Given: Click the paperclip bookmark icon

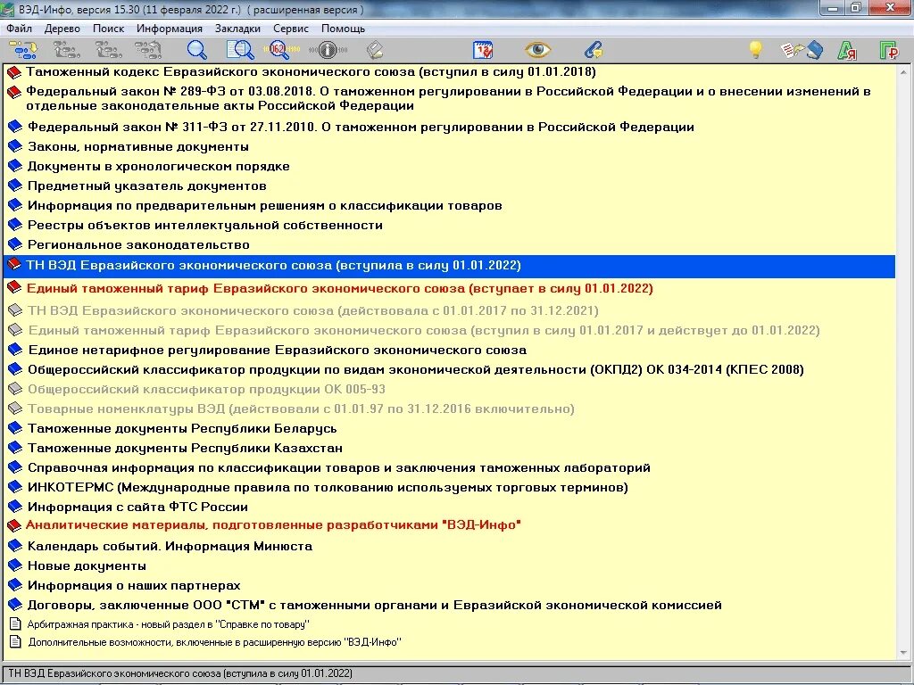Looking at the screenshot, I should click(x=594, y=50).
